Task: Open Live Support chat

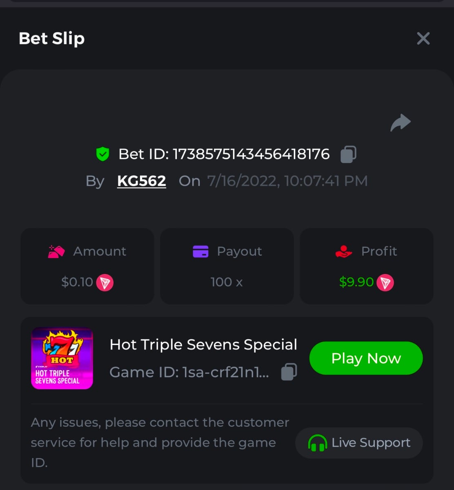Action: (359, 443)
